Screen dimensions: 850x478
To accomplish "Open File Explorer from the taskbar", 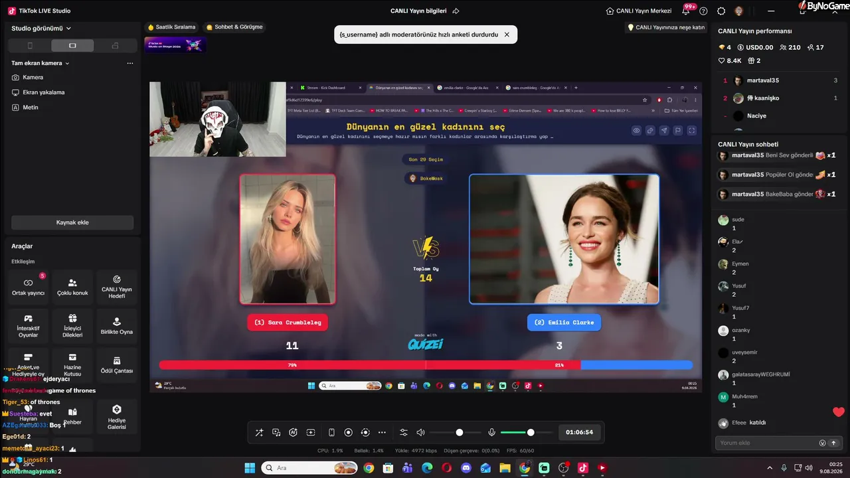I will pyautogui.click(x=505, y=468).
